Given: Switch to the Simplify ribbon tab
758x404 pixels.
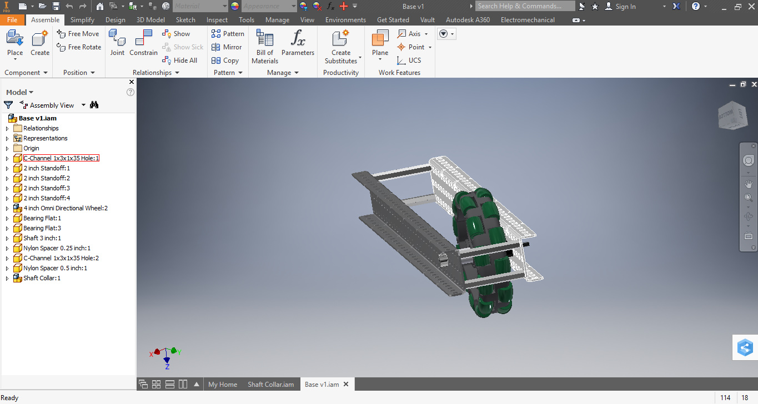Looking at the screenshot, I should pyautogui.click(x=83, y=19).
